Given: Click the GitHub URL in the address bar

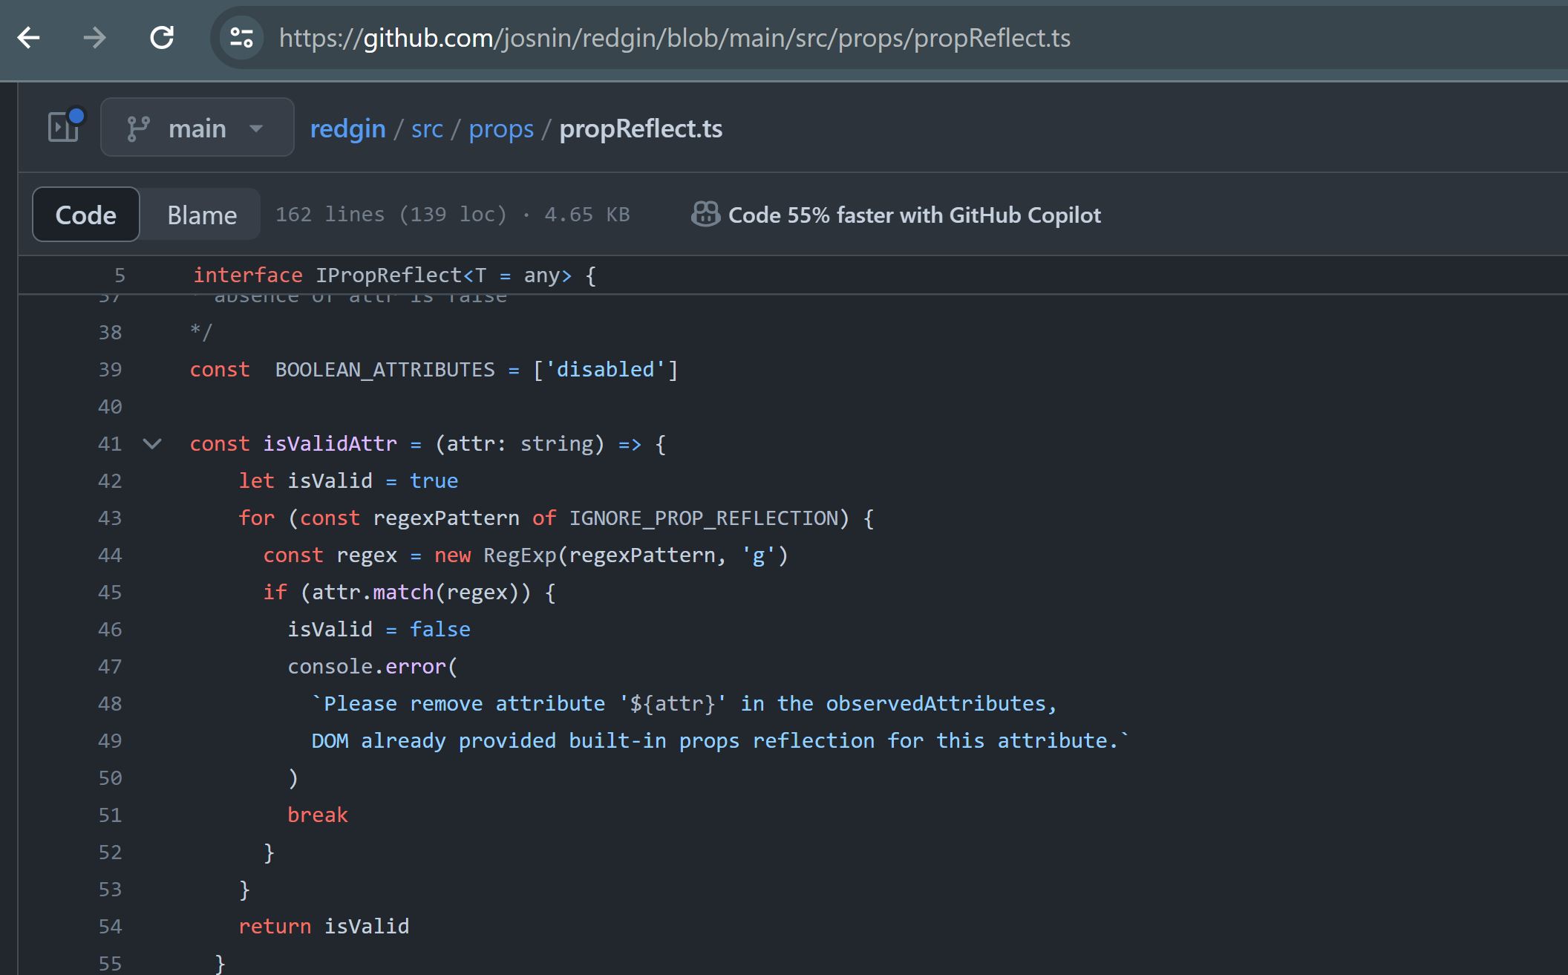Looking at the screenshot, I should [x=674, y=38].
